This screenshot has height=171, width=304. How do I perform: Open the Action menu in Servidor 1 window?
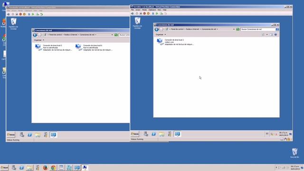tap(138, 9)
